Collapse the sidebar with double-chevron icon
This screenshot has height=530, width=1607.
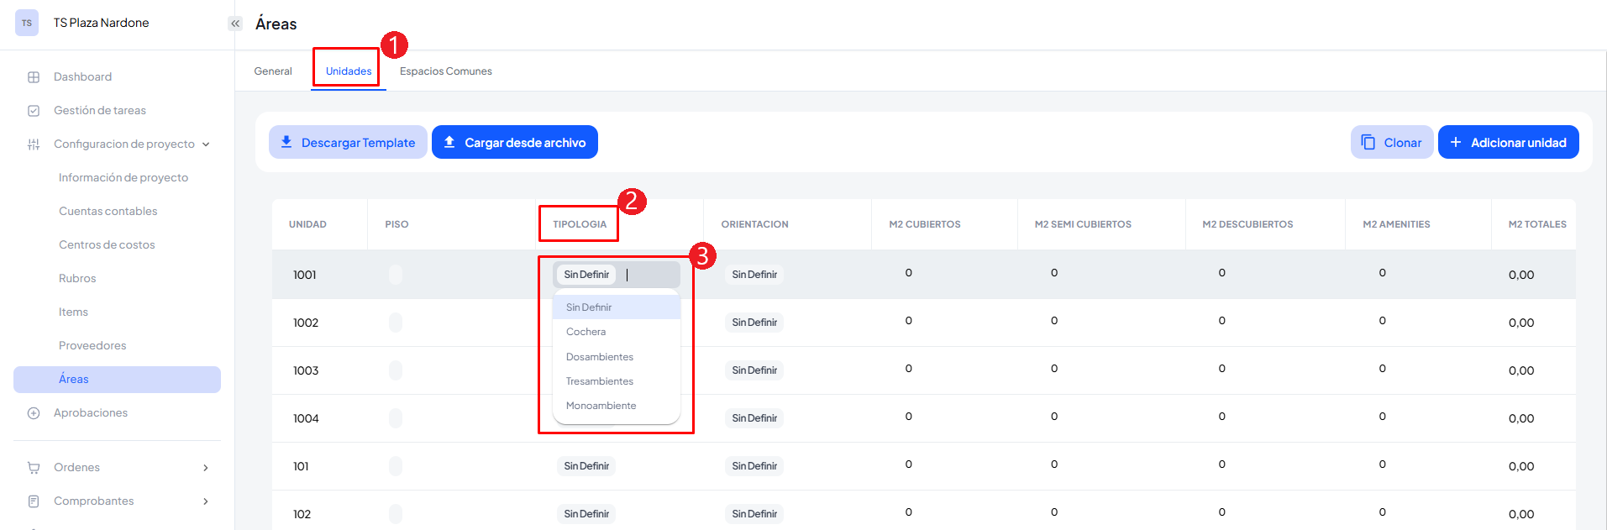coord(235,24)
